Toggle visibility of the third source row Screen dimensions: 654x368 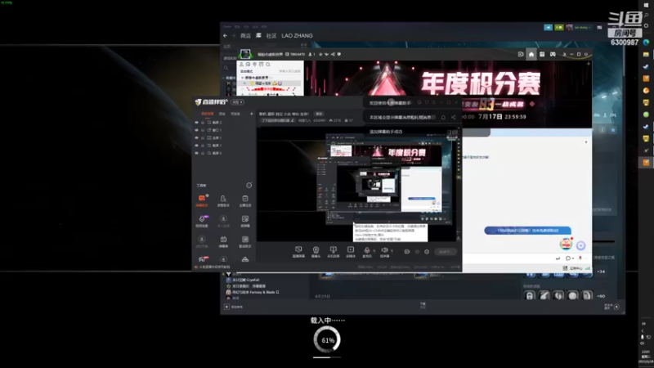point(196,137)
